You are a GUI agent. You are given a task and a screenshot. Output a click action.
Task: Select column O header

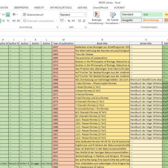pyautogui.click(x=146, y=40)
